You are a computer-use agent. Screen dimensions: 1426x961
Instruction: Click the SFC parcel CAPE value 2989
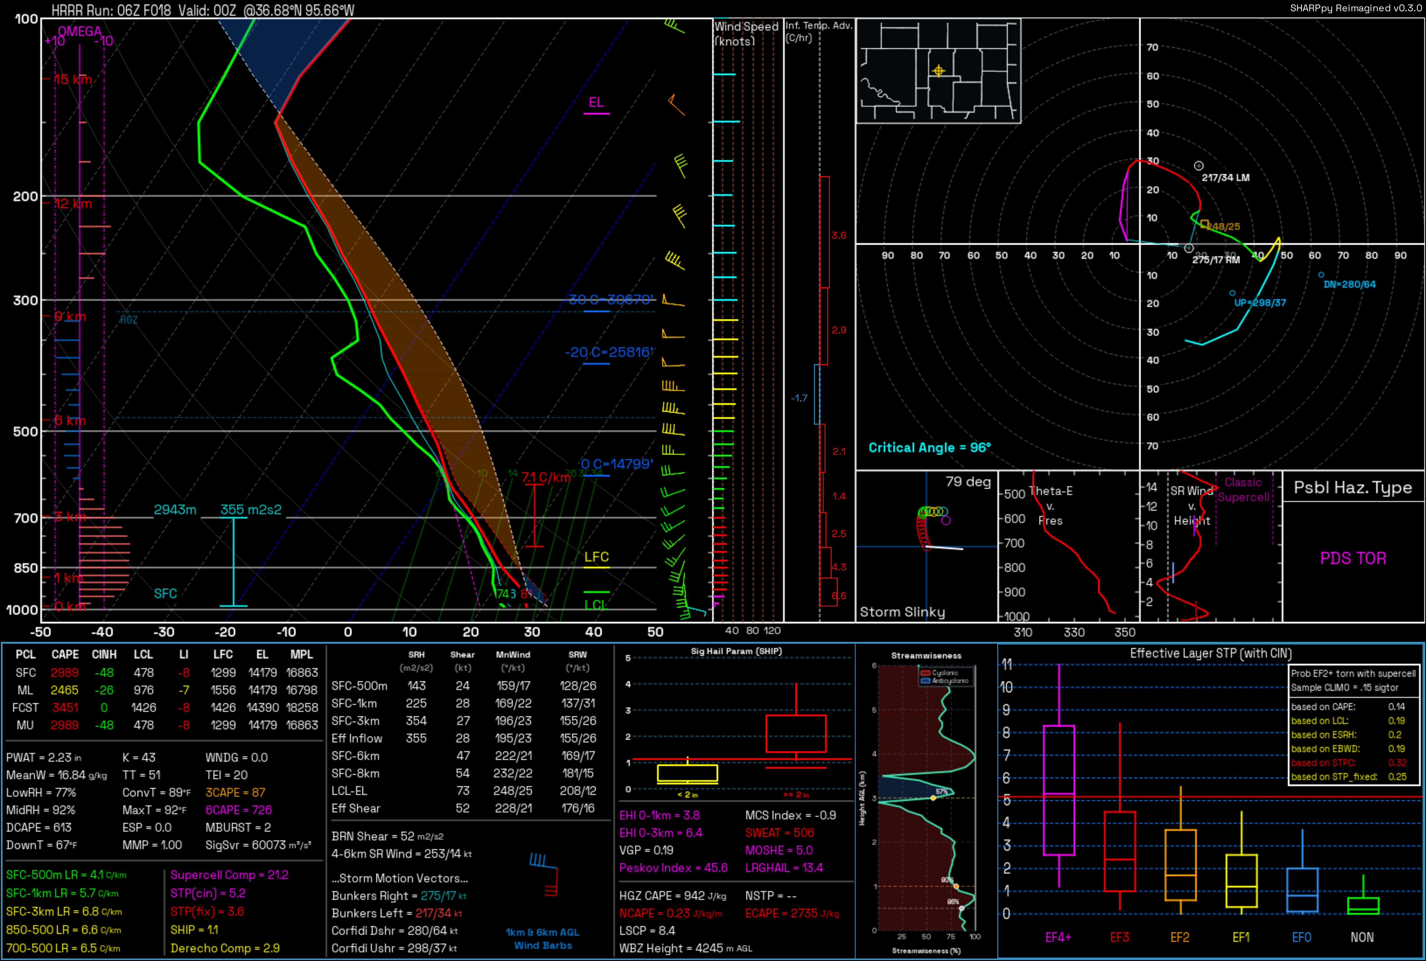[64, 673]
